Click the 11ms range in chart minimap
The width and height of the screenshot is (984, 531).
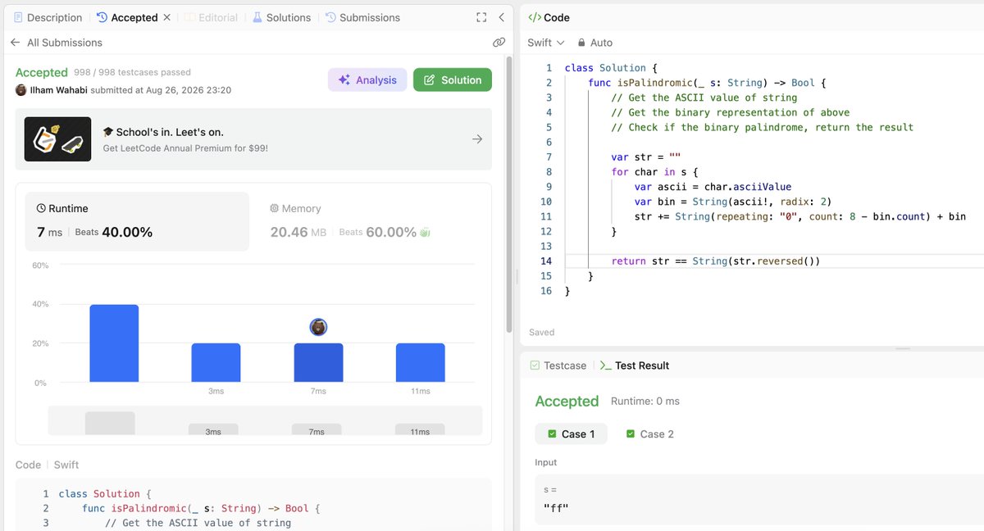coord(420,429)
